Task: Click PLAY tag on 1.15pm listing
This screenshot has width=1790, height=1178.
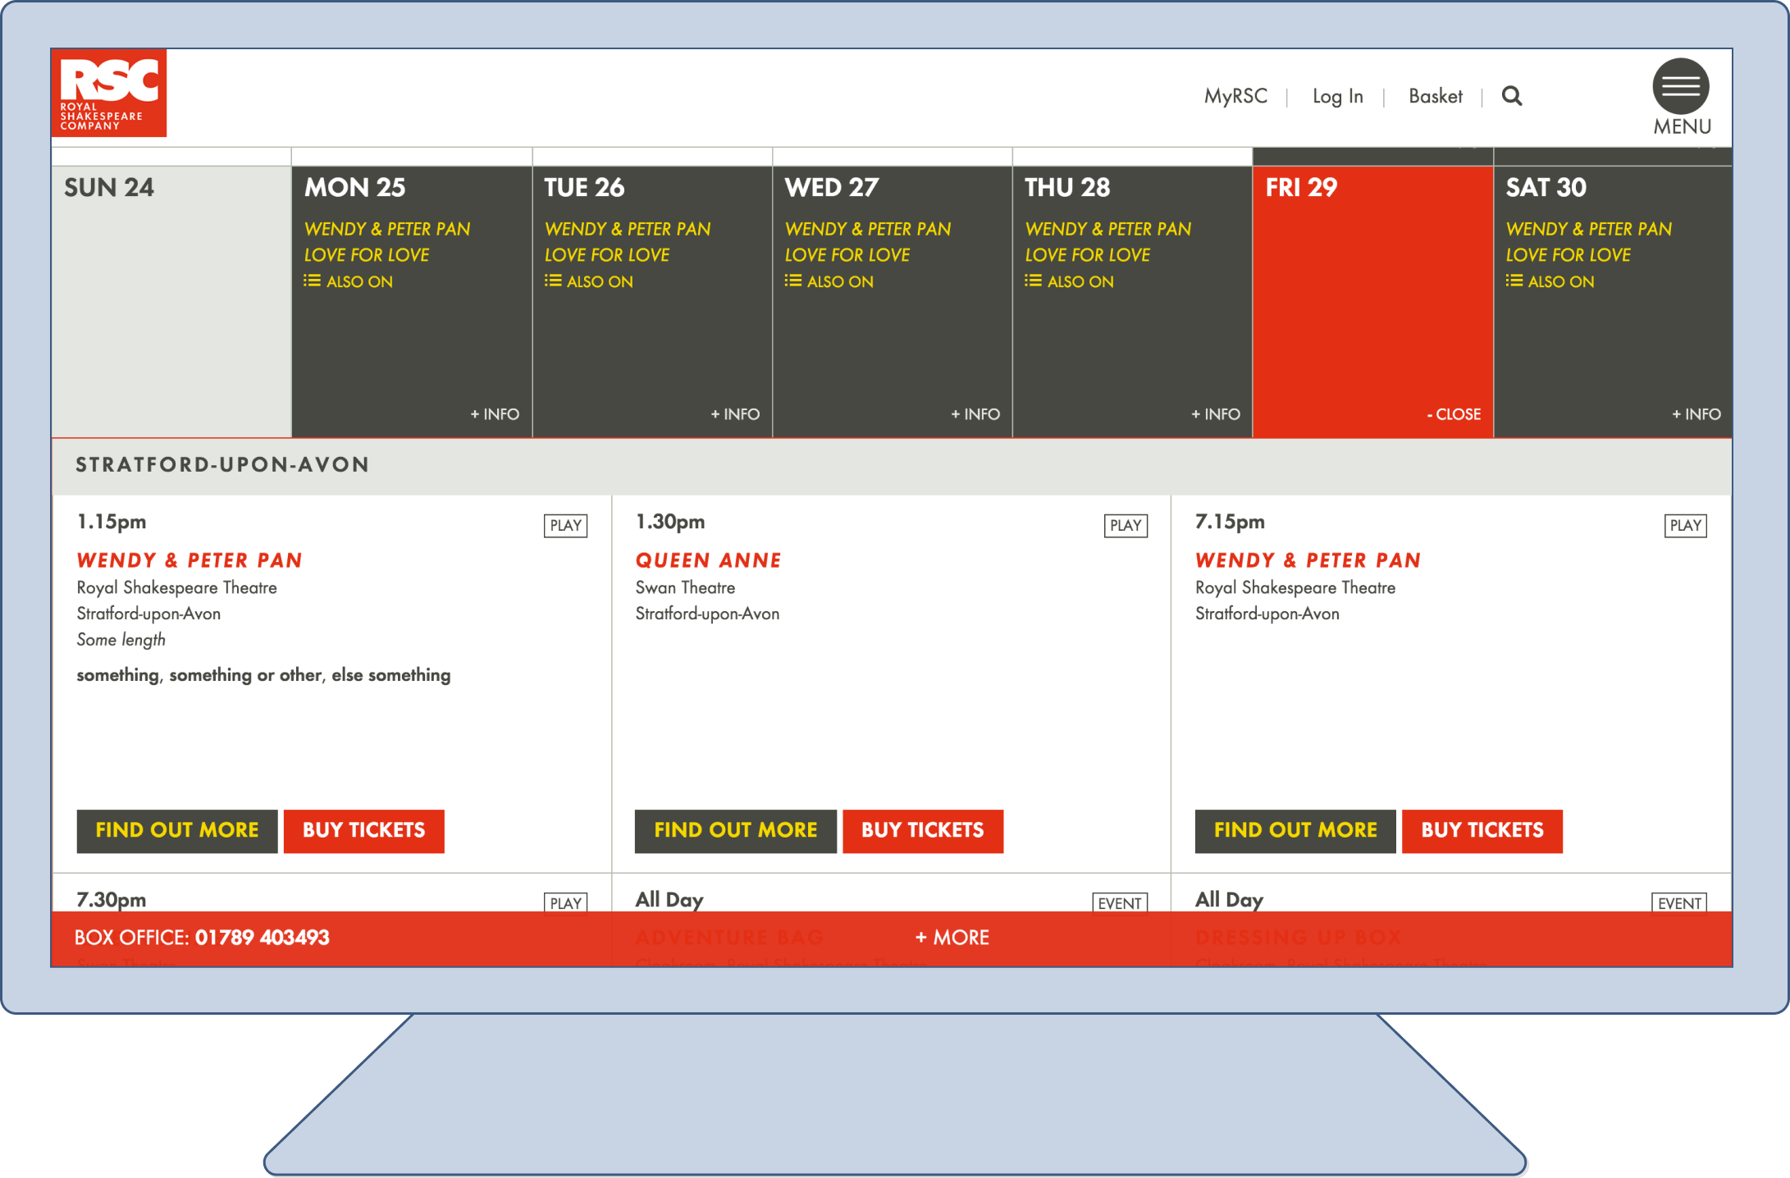Action: (x=566, y=525)
